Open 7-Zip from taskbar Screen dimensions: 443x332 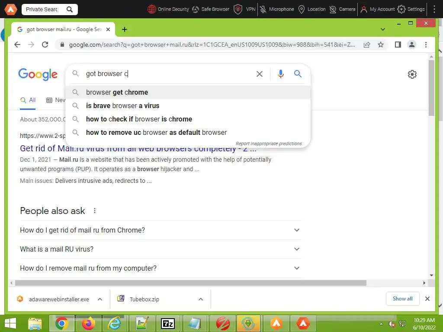pos(168,323)
